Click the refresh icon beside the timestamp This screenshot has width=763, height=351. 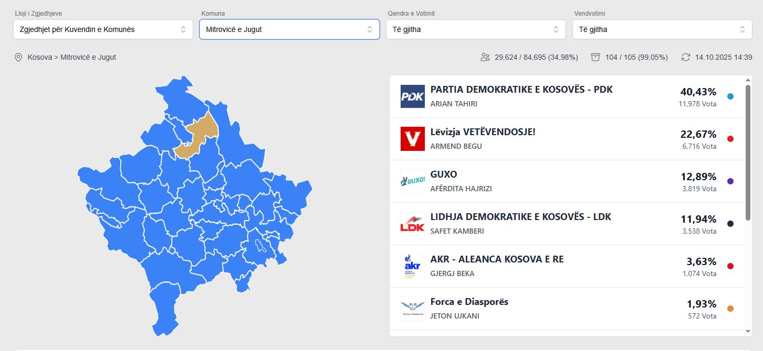coord(685,57)
